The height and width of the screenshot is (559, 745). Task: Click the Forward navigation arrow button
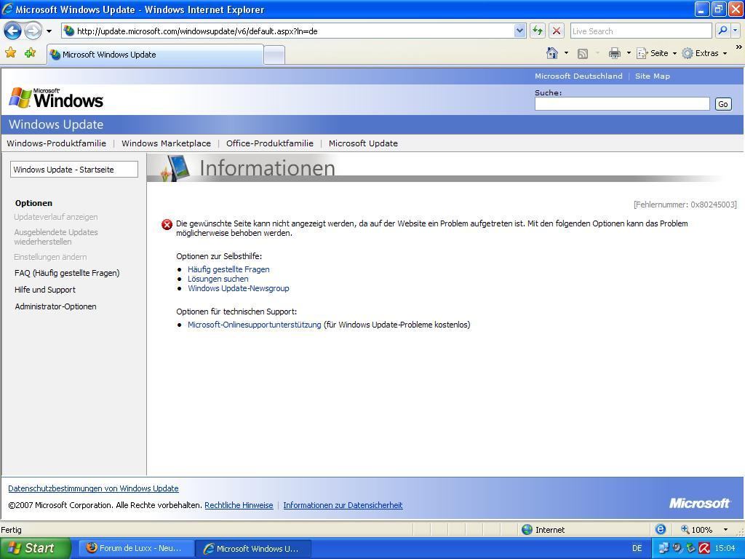pos(33,31)
